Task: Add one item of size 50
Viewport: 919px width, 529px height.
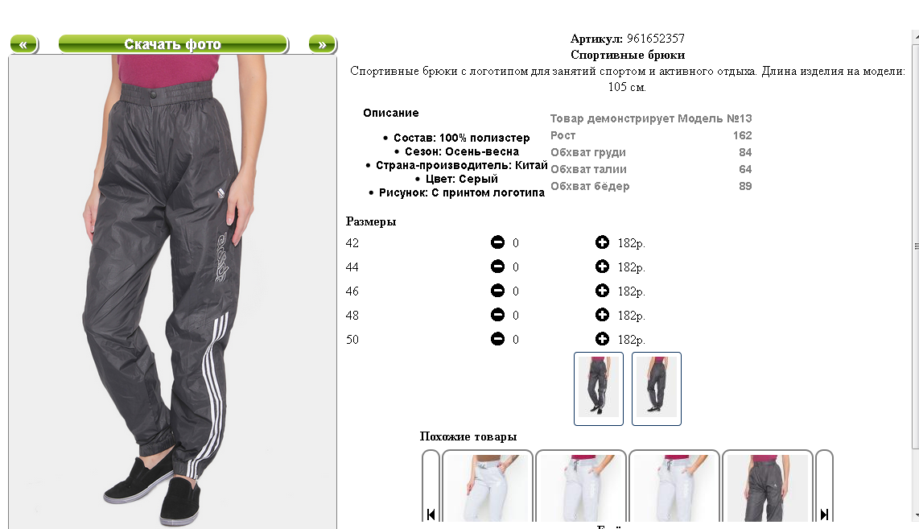Action: (602, 338)
